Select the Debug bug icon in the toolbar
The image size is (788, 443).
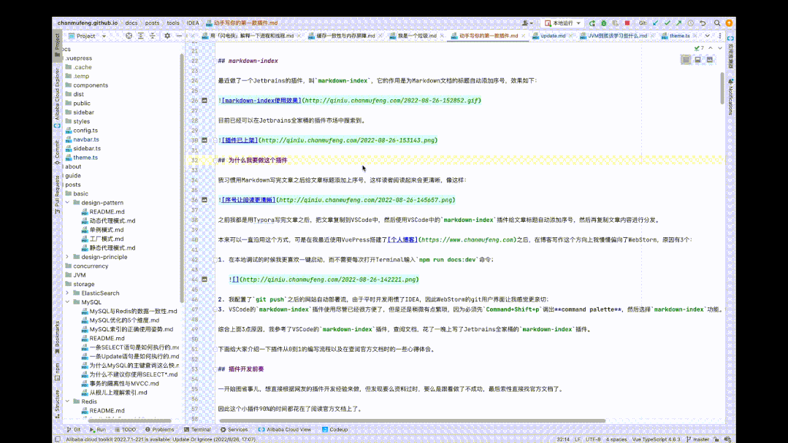[x=604, y=23]
